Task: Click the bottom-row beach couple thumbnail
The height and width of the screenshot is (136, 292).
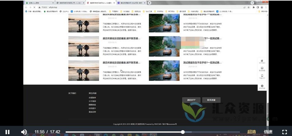Action: coord(84,71)
